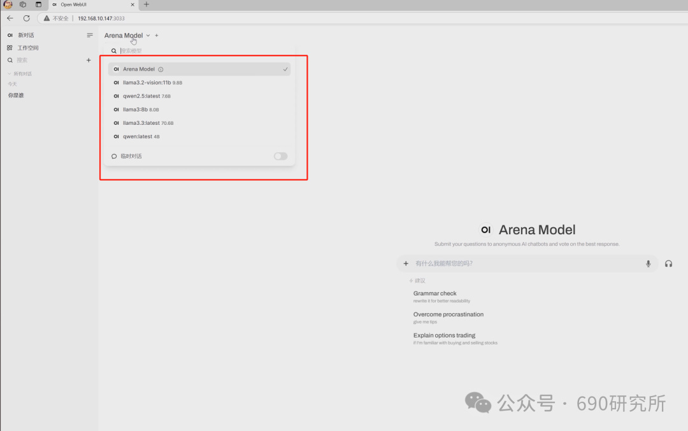Select Arena Model in the model list
Viewport: 688px width, 431px height.
pos(199,69)
